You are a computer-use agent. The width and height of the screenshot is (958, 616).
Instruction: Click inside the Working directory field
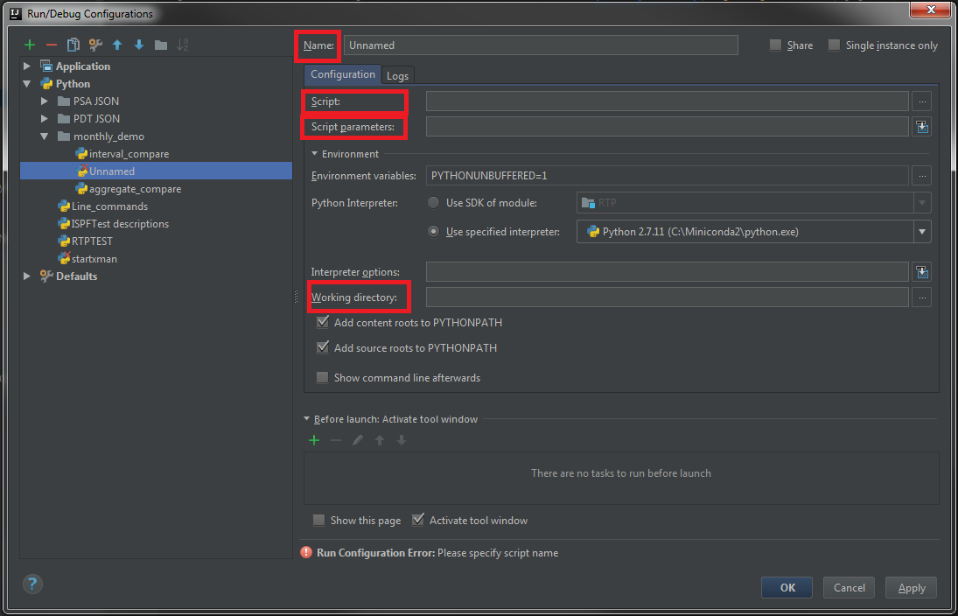tap(667, 297)
